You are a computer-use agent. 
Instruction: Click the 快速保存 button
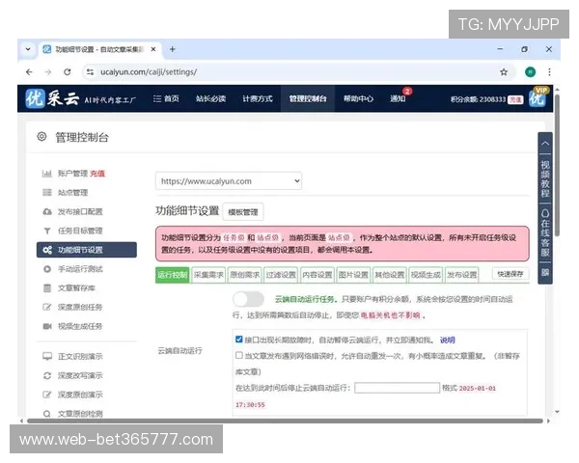510,274
